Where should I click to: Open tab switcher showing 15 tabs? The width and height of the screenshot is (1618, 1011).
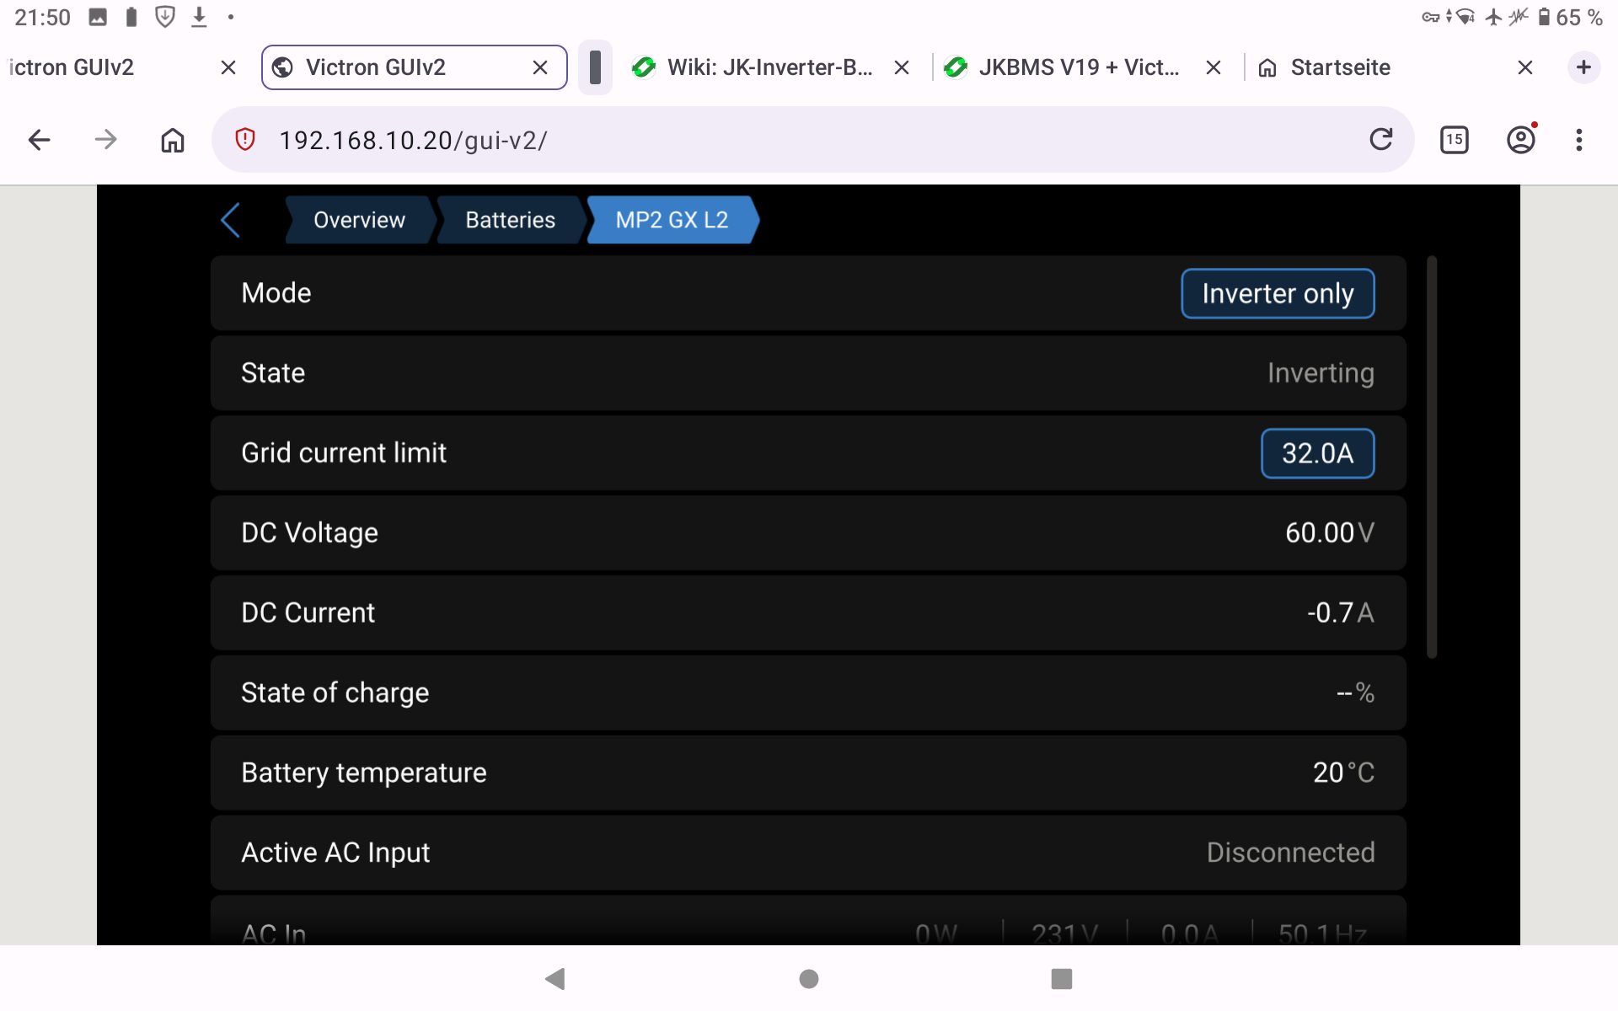coord(1454,140)
